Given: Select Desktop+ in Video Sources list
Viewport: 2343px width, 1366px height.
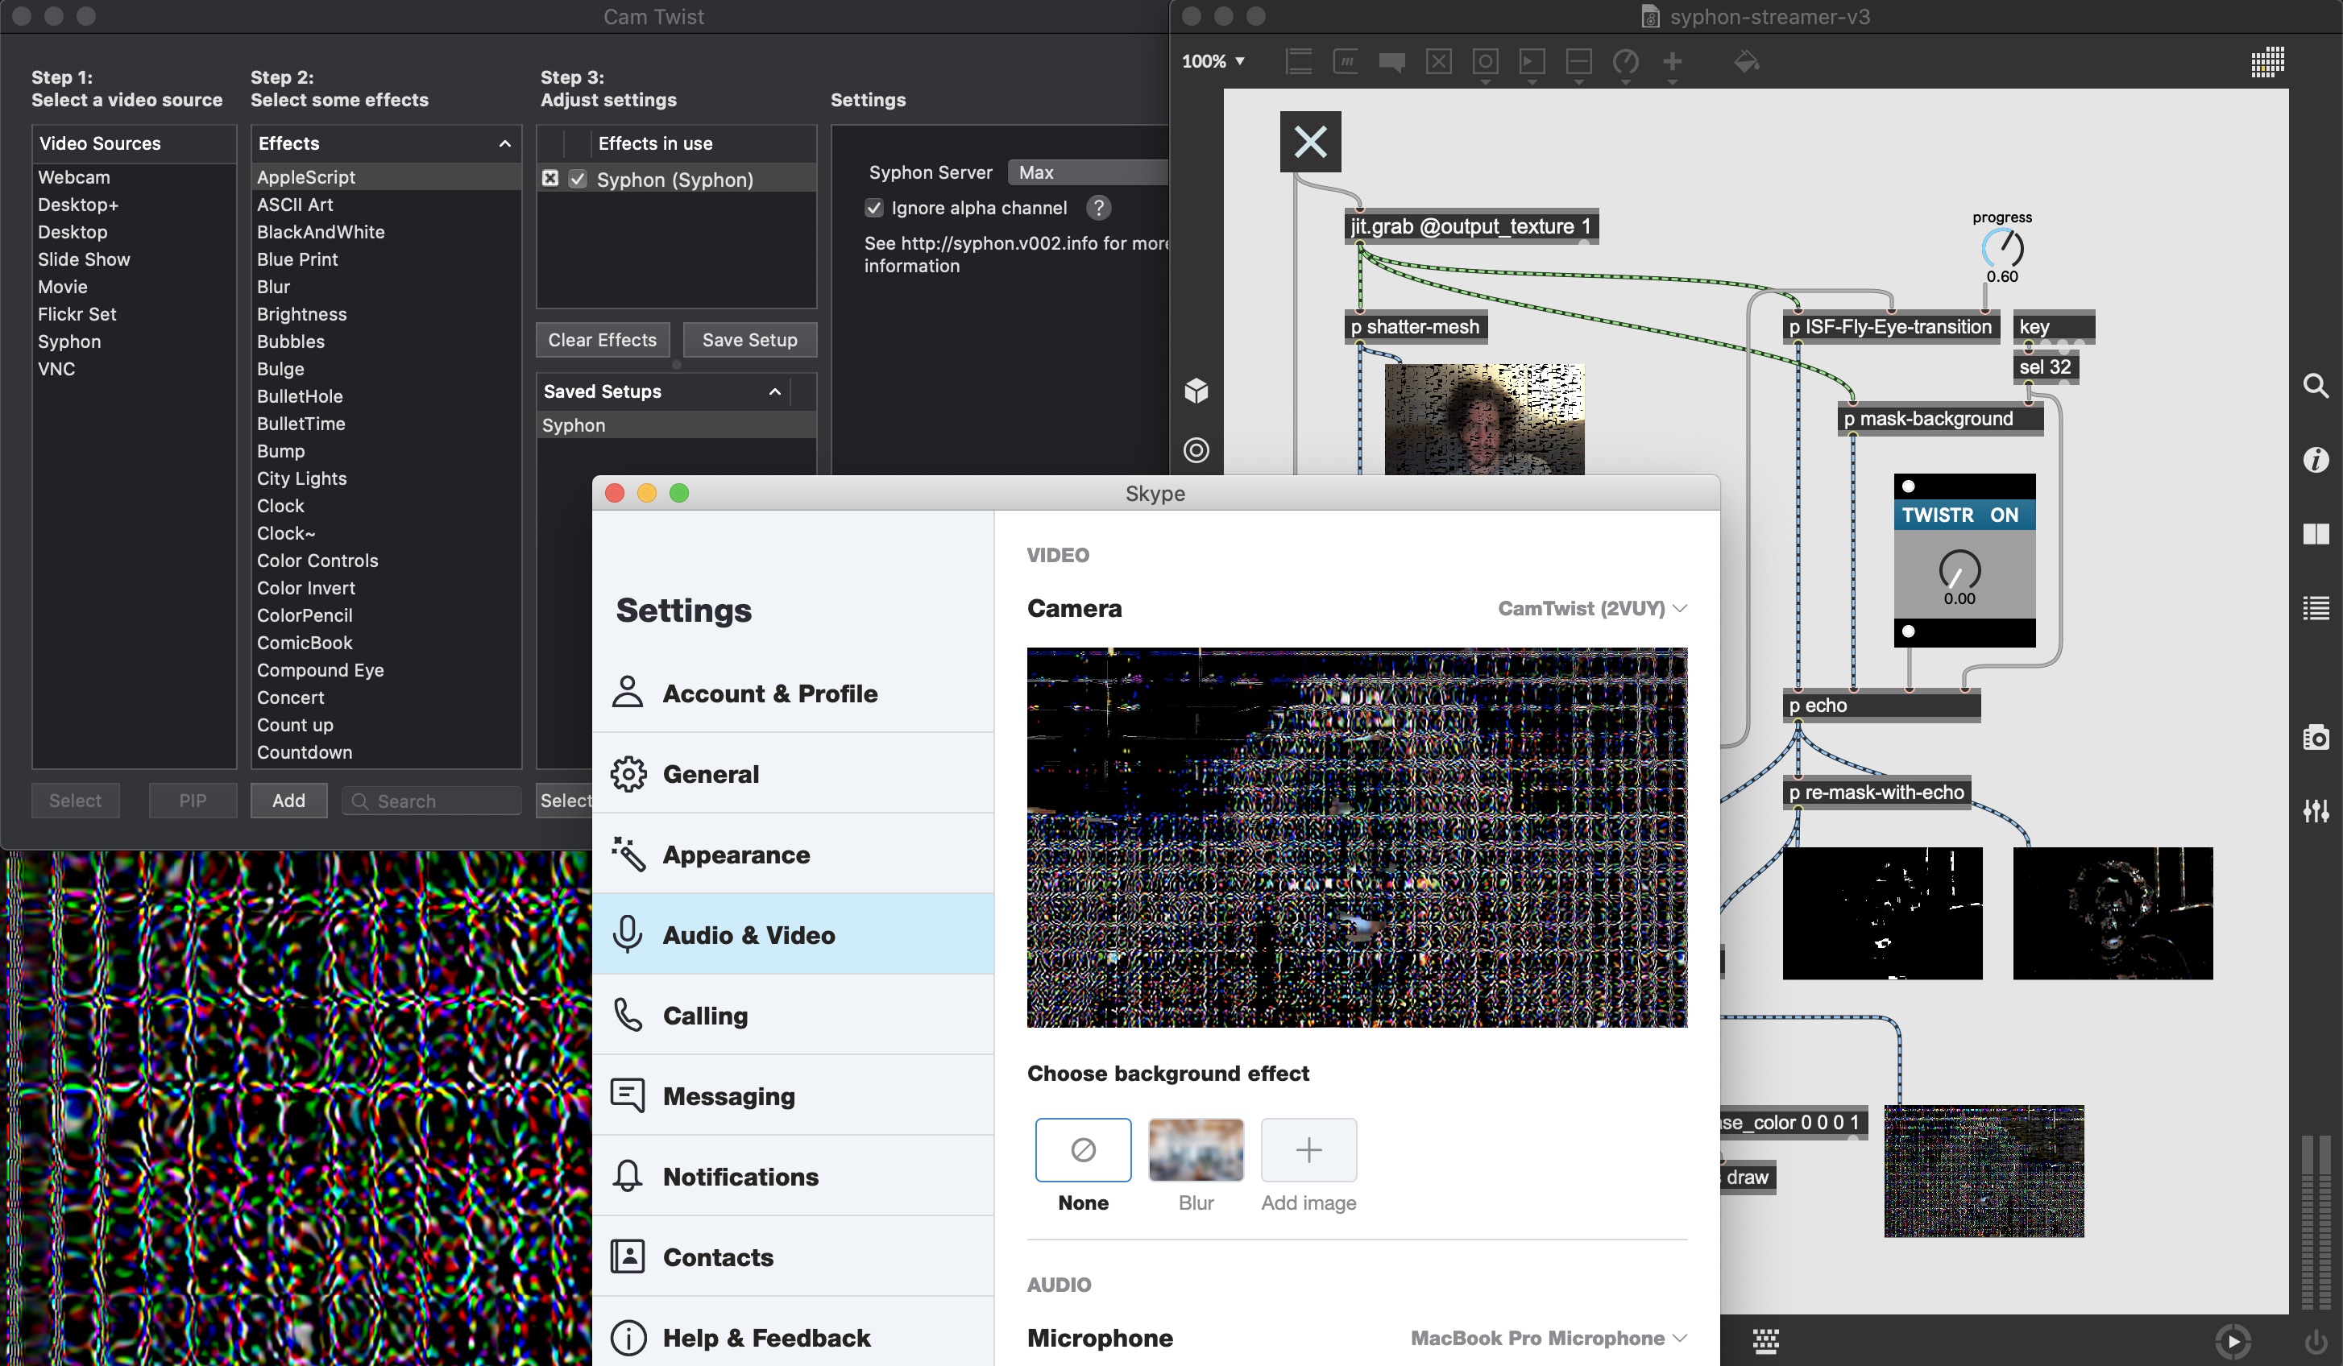Looking at the screenshot, I should point(135,205).
